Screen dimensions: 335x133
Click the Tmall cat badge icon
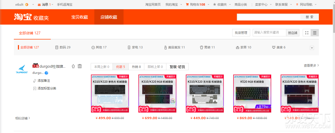[35, 66]
